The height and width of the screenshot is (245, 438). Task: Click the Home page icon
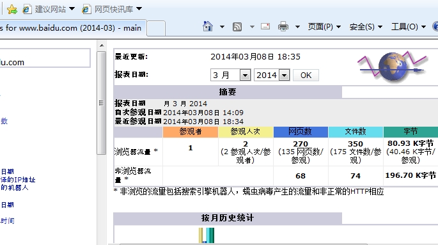[208, 26]
